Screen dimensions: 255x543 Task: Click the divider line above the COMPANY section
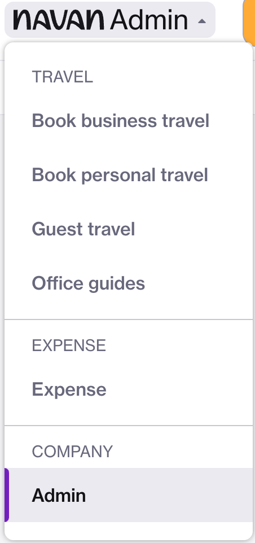(x=129, y=425)
